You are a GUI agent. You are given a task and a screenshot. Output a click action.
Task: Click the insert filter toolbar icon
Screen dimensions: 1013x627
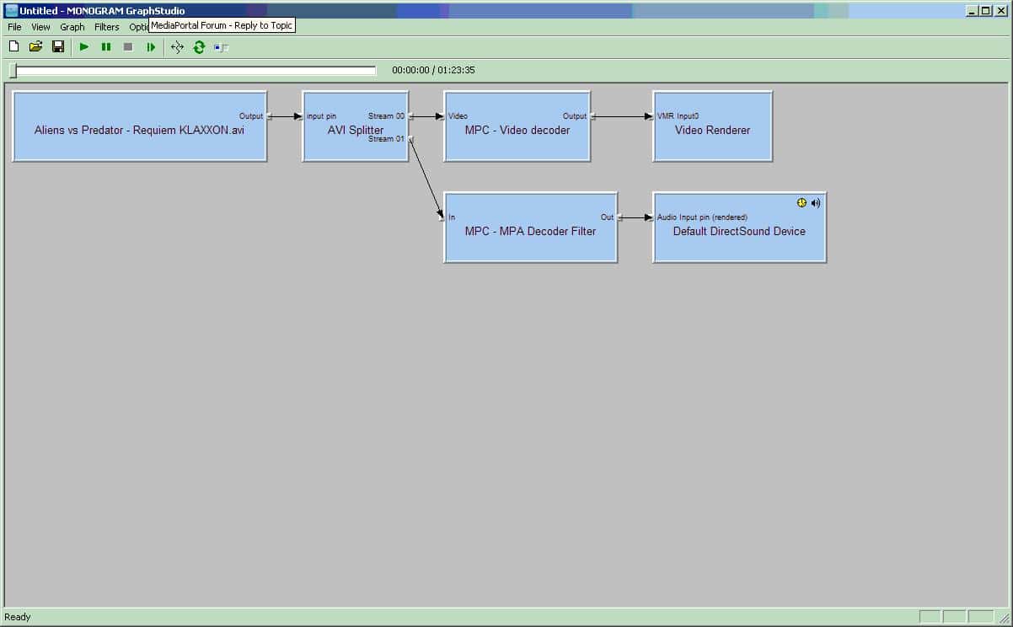(x=221, y=47)
